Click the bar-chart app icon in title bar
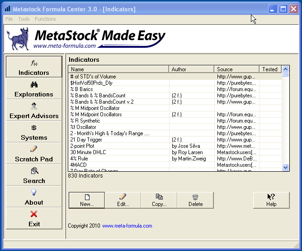Image resolution: width=302 pixels, height=251 pixels. click(8, 9)
